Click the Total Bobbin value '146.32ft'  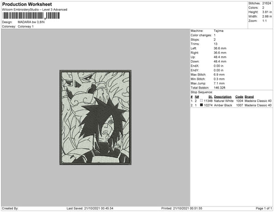pyautogui.click(x=220, y=88)
